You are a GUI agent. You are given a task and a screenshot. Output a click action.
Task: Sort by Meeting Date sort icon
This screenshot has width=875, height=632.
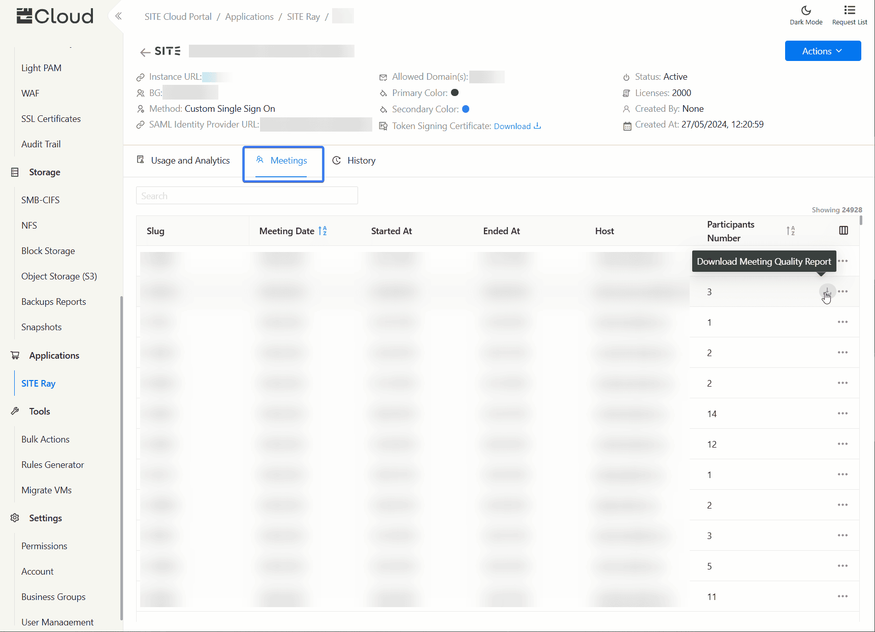(322, 231)
